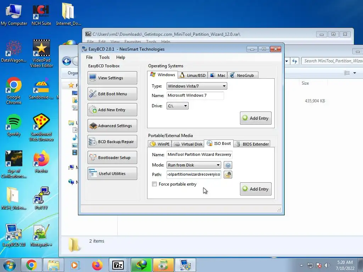Click the NCH Suite desktop icon

[x=41, y=14]
